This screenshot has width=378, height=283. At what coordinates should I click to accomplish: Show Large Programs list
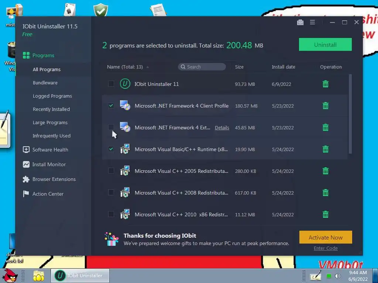point(50,122)
